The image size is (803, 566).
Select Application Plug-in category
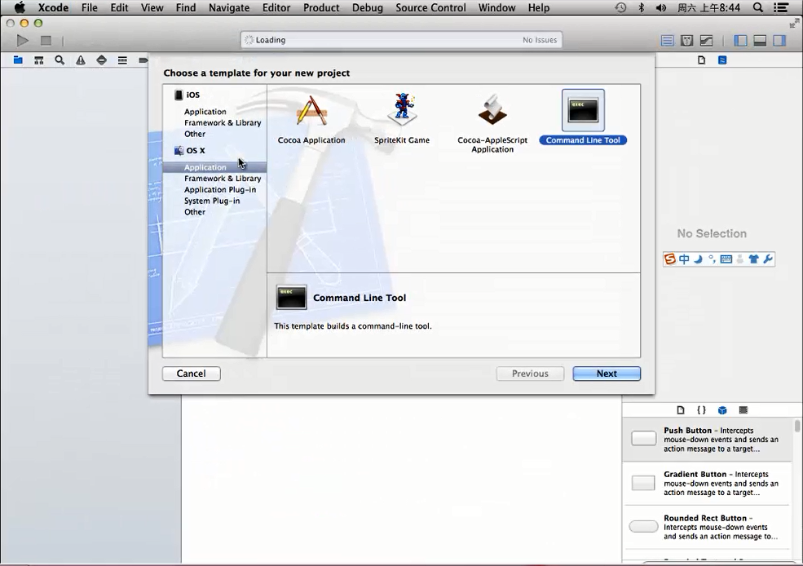tap(220, 189)
